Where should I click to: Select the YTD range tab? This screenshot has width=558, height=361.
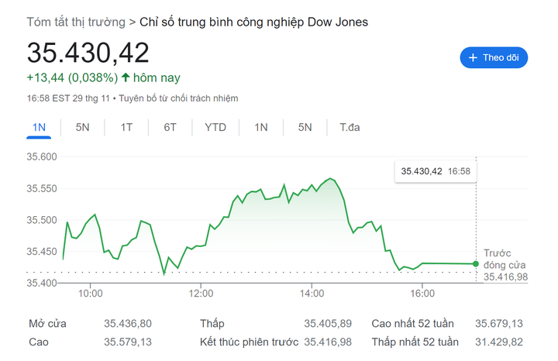click(x=215, y=127)
